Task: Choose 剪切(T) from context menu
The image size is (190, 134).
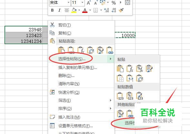Action: 81,25
